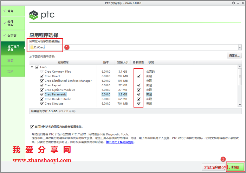Image resolution: width=246 pixels, height=173 pixels.
Task: Close the PTC 安装助手 window
Action: (243, 3)
